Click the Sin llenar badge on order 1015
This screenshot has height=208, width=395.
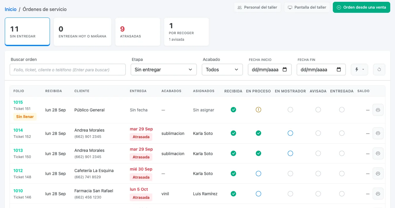tap(25, 117)
